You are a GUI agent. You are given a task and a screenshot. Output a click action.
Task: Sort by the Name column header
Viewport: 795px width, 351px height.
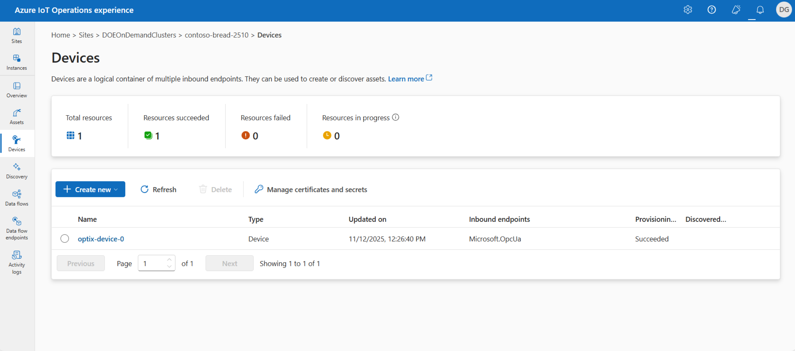click(x=87, y=219)
